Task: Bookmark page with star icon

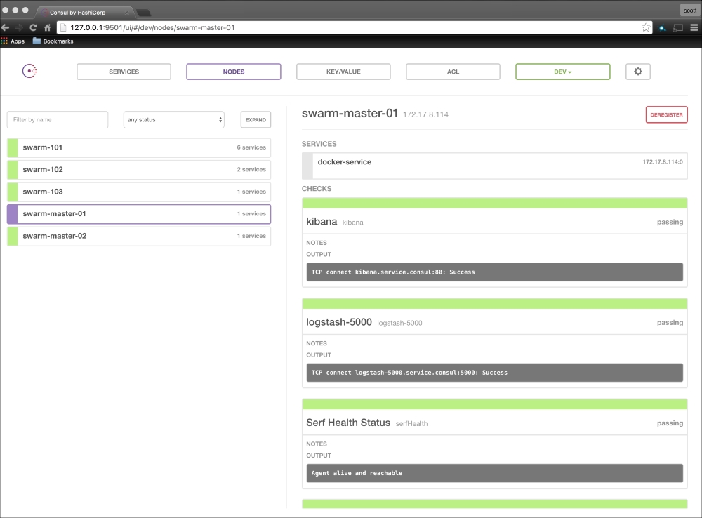Action: coord(645,27)
